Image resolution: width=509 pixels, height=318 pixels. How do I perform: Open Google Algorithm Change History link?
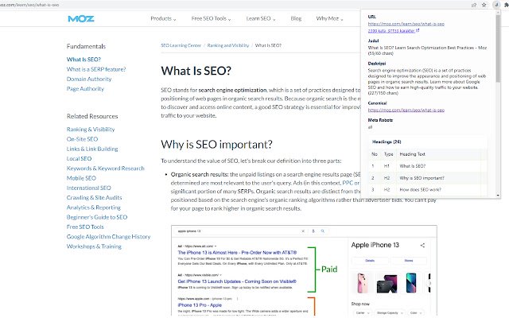108,236
